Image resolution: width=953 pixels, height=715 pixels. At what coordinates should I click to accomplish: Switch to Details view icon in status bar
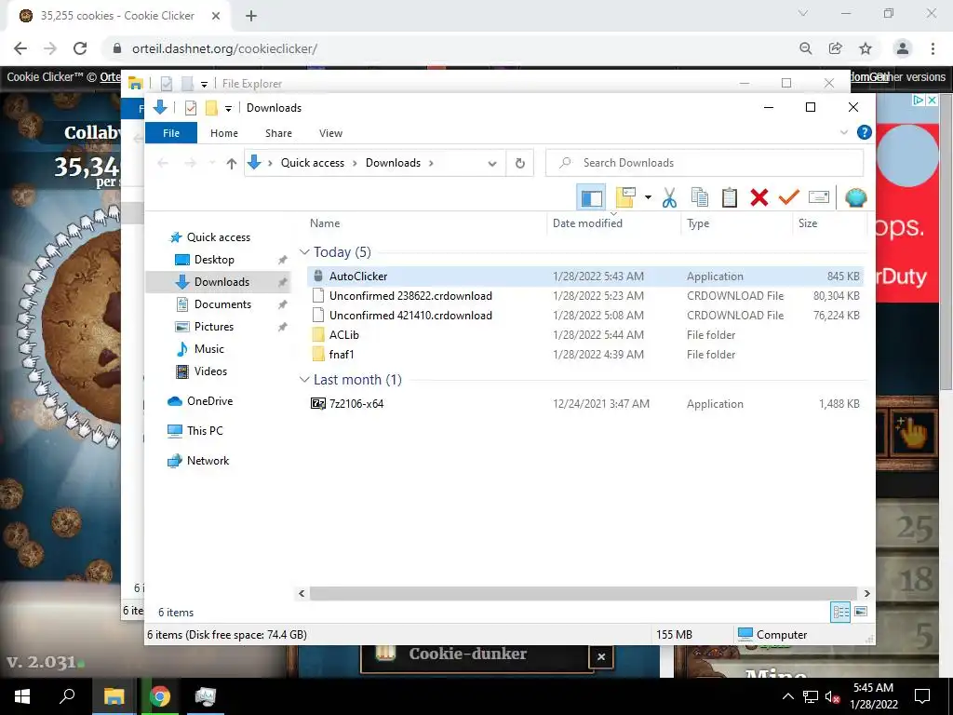click(840, 613)
